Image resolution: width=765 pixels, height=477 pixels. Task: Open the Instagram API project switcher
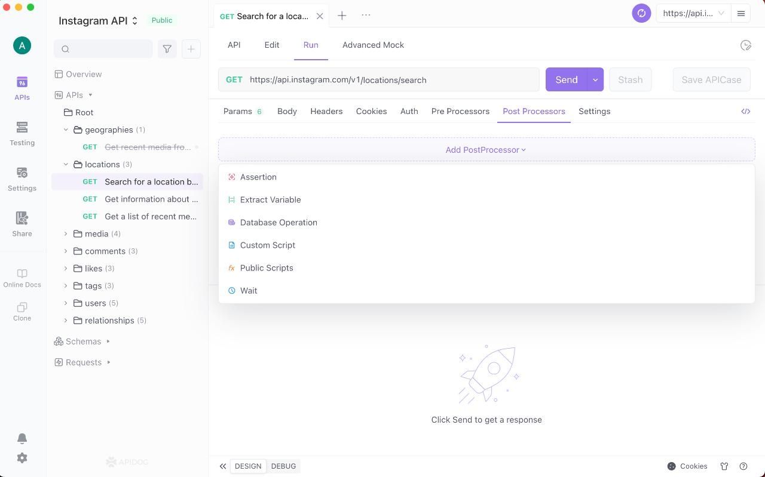point(99,21)
